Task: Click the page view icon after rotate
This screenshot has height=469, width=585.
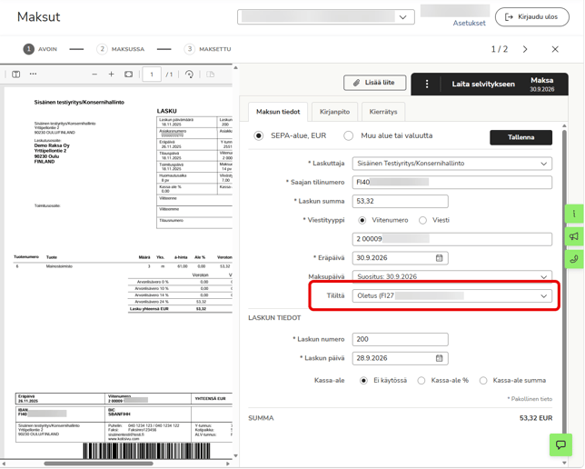Action: 211,75
